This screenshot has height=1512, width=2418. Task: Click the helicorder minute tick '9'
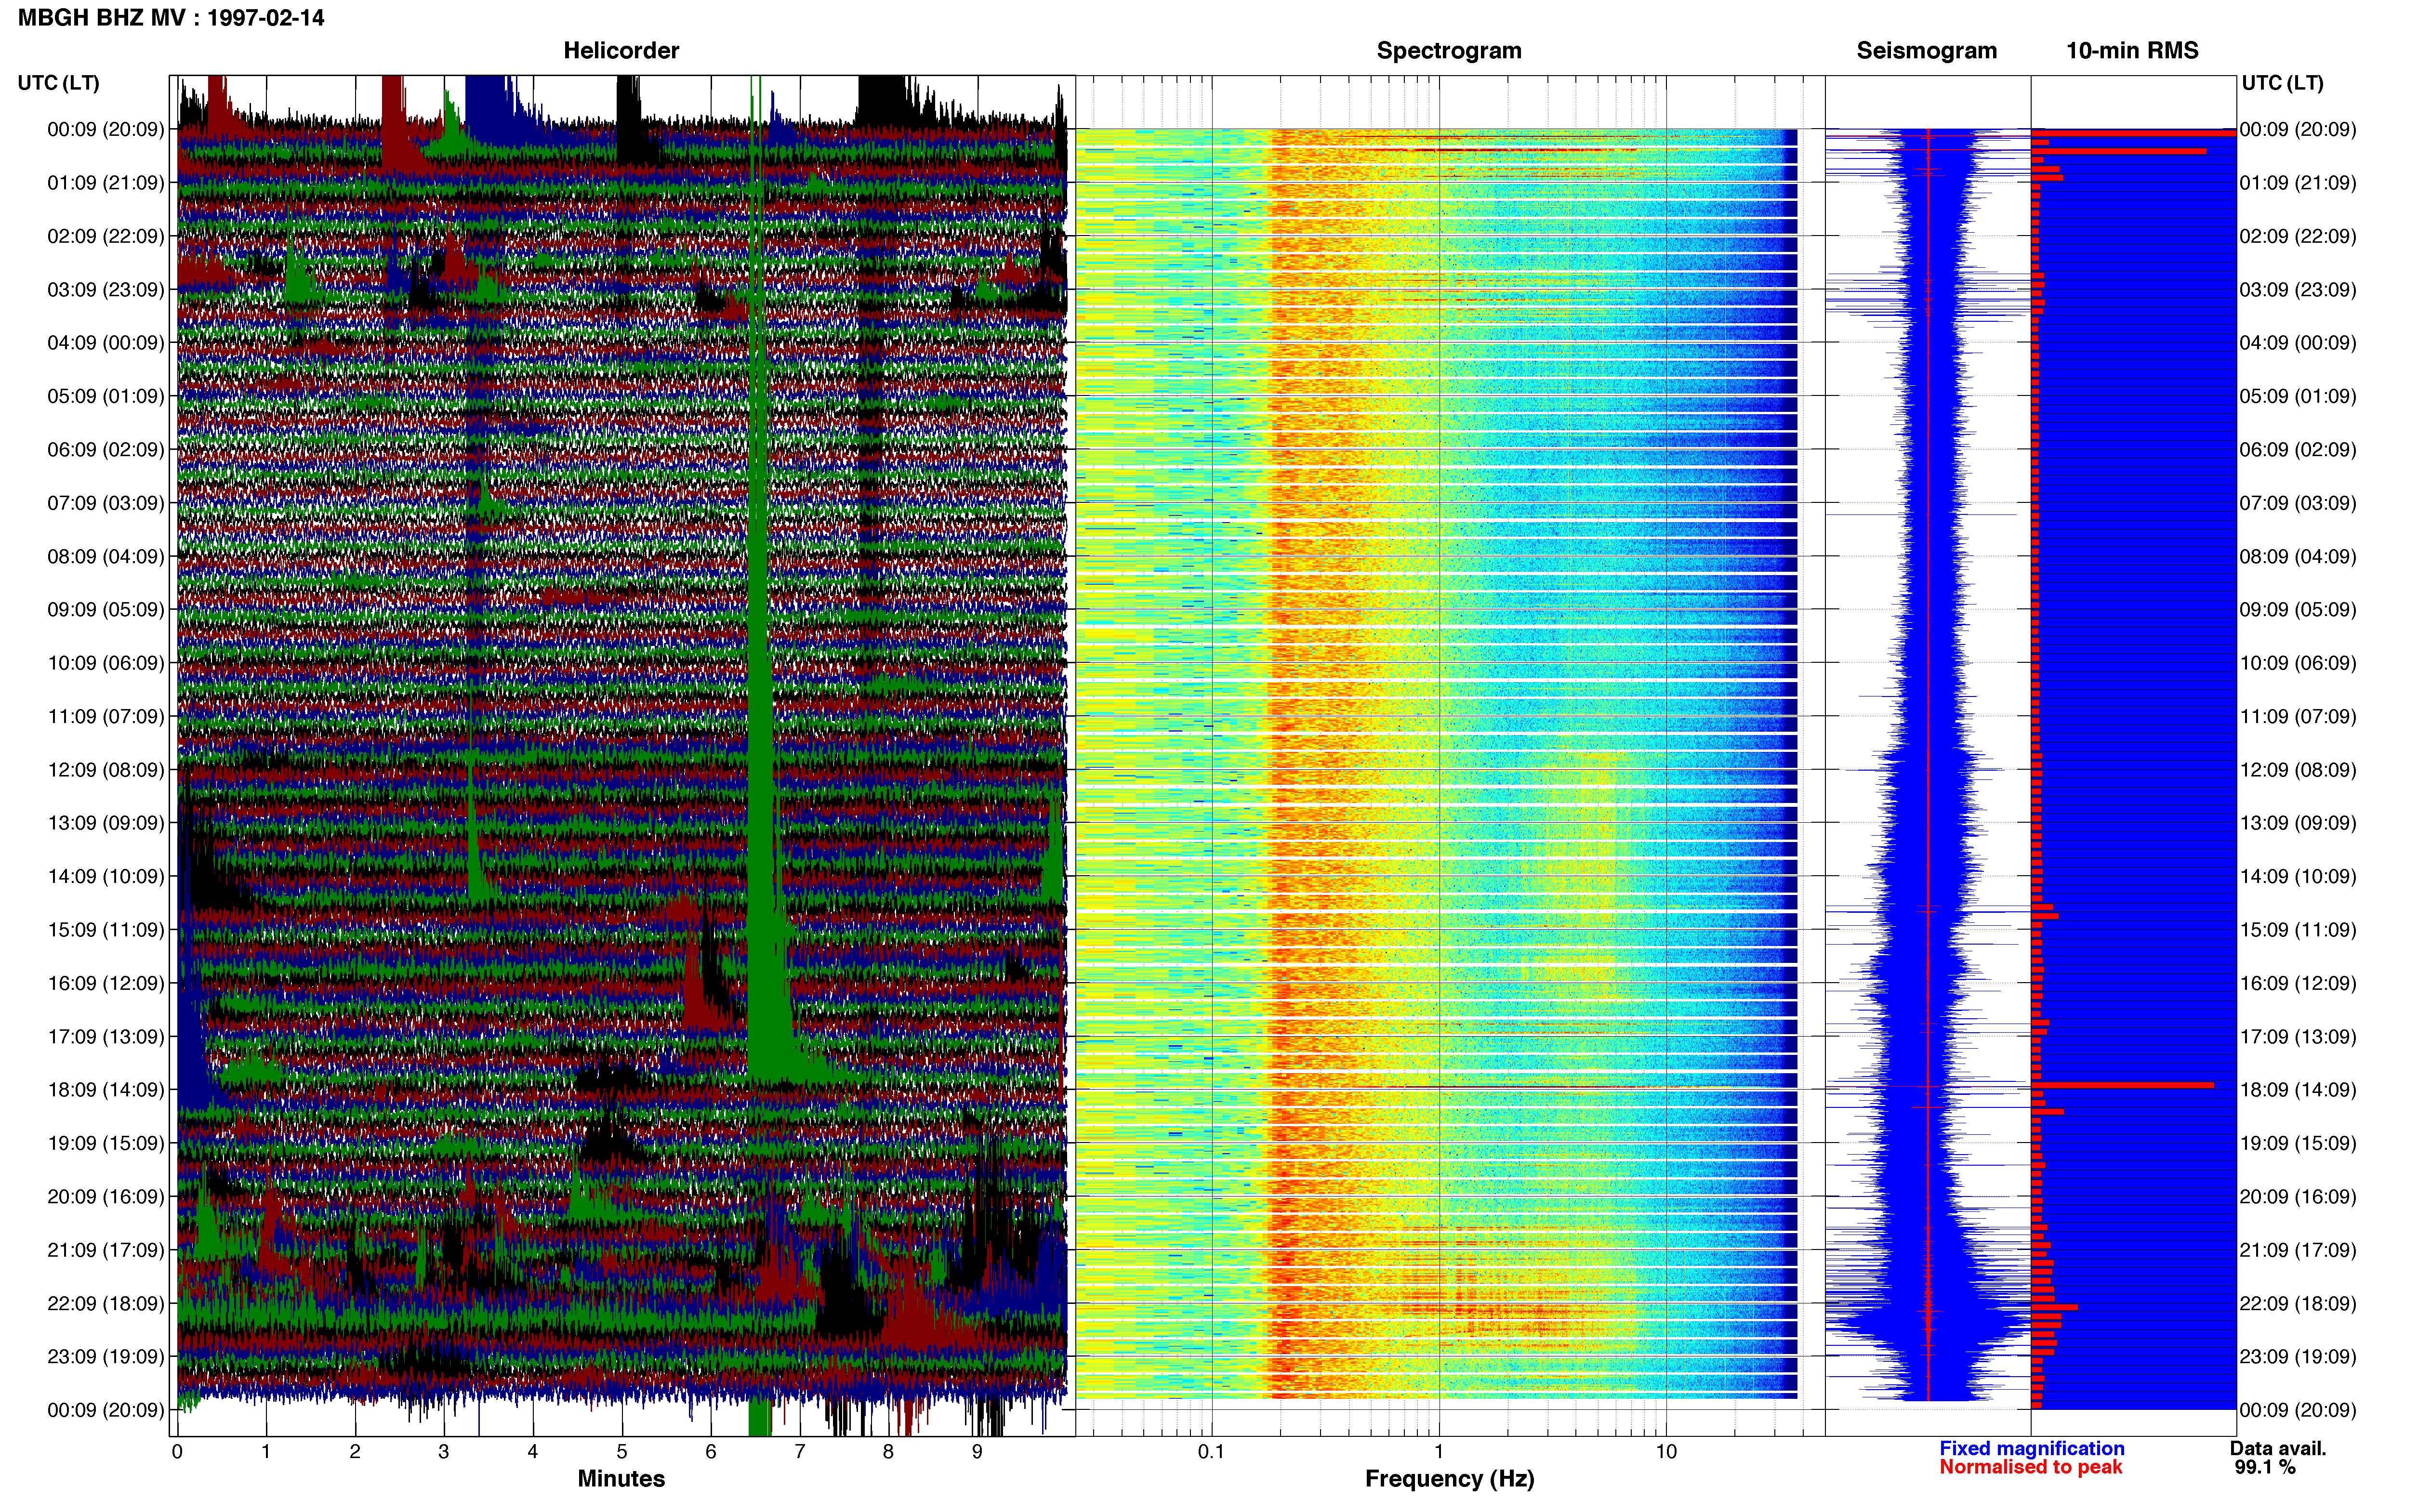tap(977, 1451)
